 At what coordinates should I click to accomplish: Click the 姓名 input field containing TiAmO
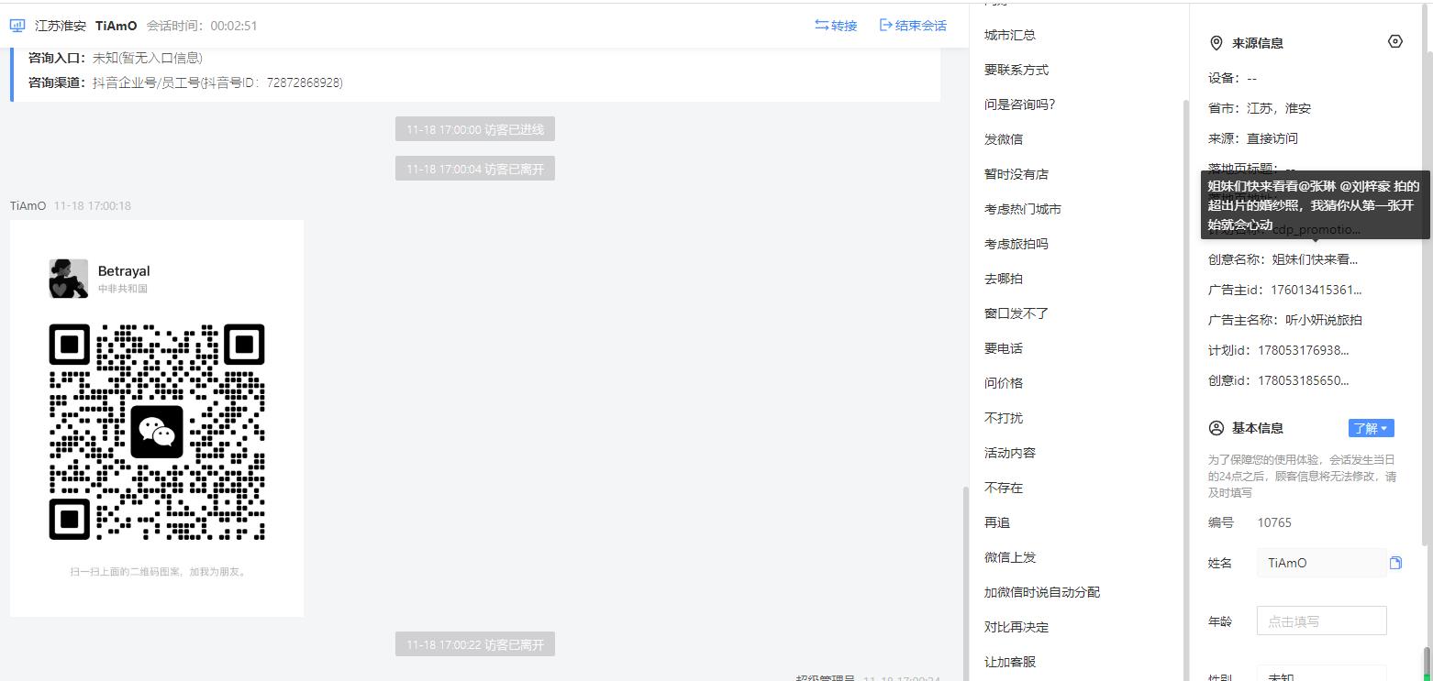point(1321,563)
